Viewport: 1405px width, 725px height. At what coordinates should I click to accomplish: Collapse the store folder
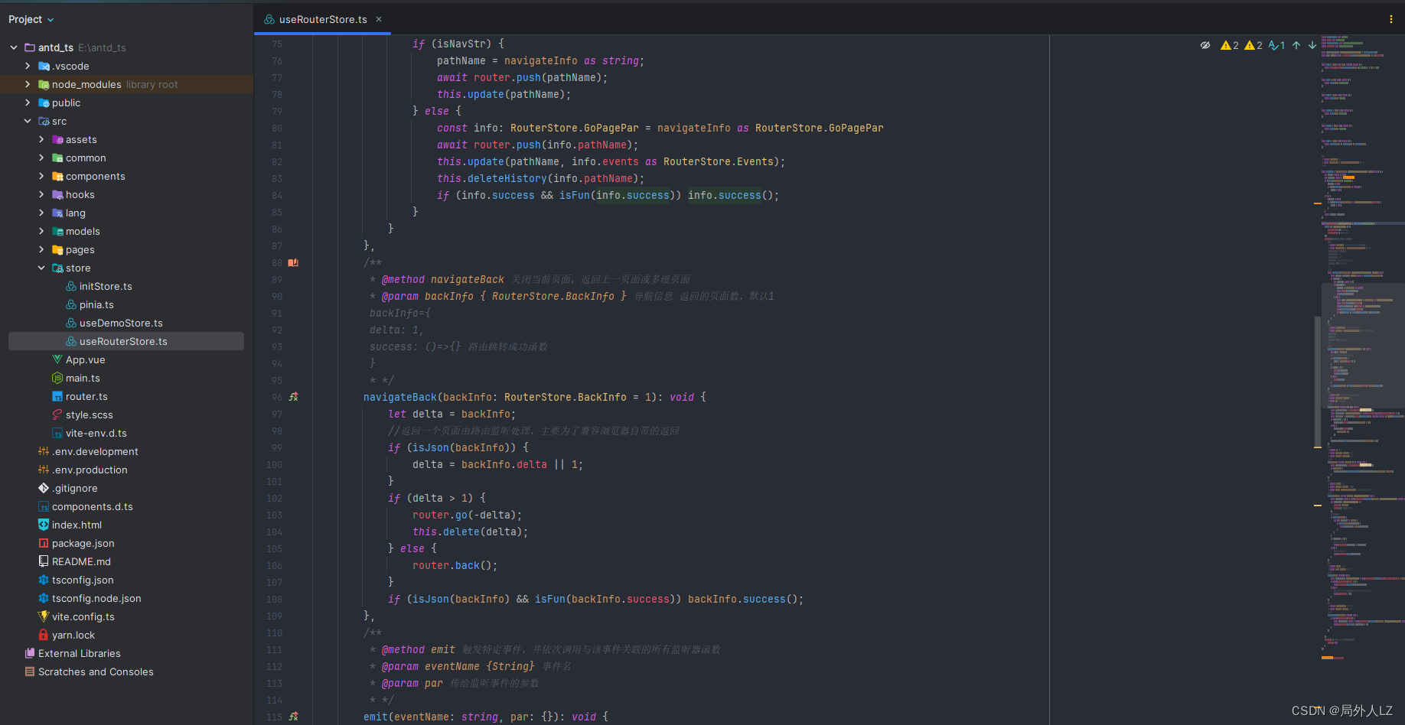[x=41, y=268]
